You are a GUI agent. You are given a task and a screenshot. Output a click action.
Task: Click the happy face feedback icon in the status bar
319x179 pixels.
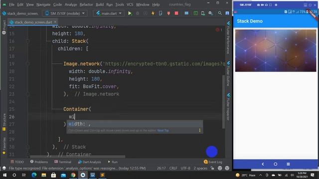220,168
